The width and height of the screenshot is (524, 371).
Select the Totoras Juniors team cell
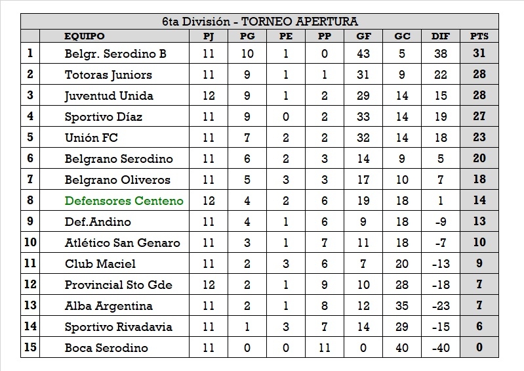(108, 75)
